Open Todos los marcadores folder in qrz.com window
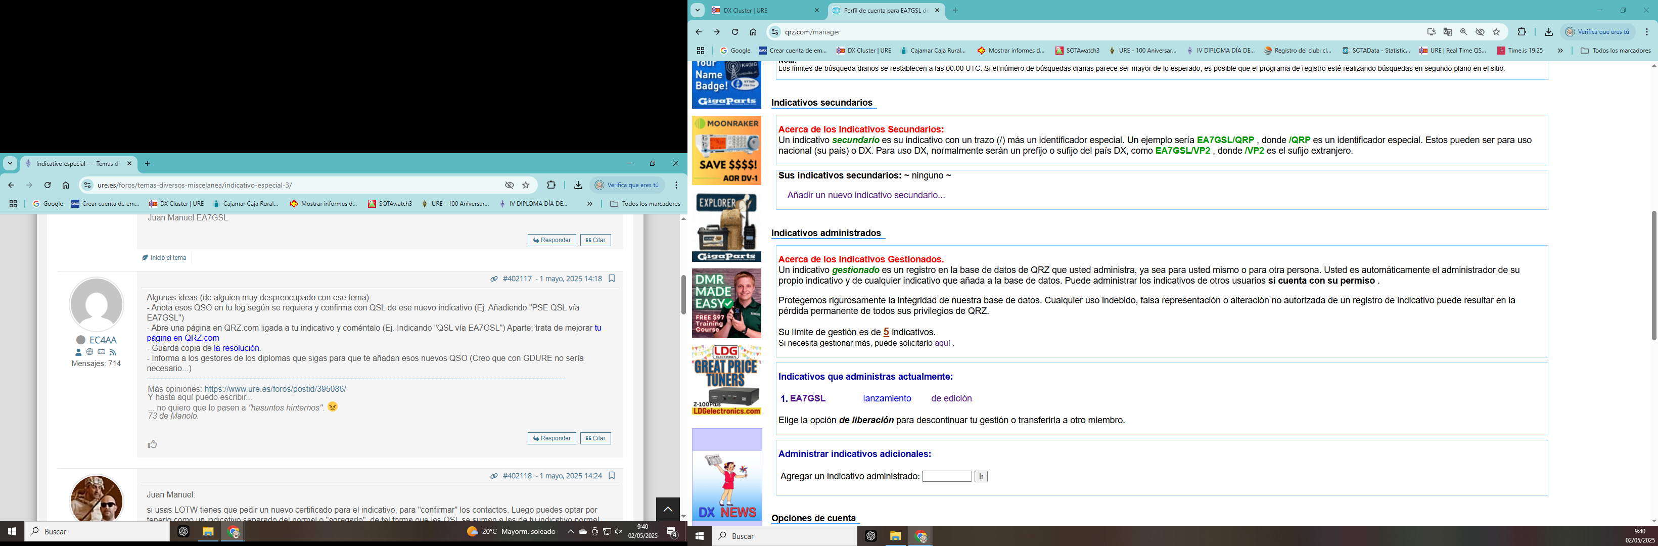 1616,50
